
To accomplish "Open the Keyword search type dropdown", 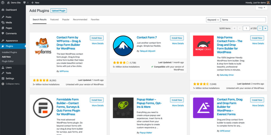I will pyautogui.click(x=213, y=20).
